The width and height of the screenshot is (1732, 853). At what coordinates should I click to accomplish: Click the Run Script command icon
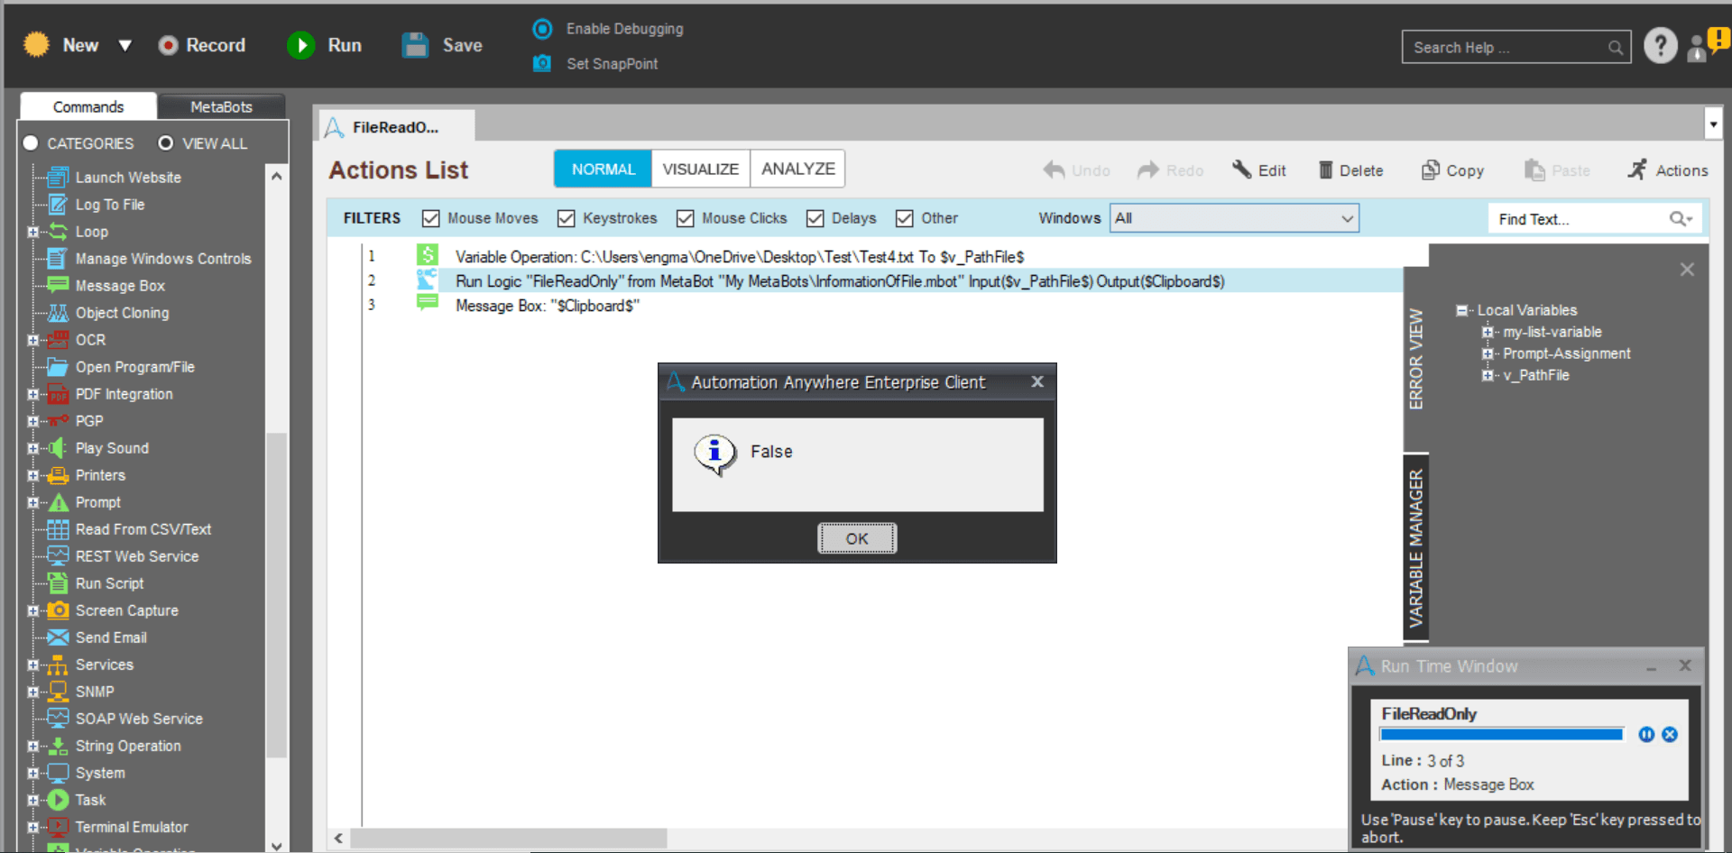point(58,583)
